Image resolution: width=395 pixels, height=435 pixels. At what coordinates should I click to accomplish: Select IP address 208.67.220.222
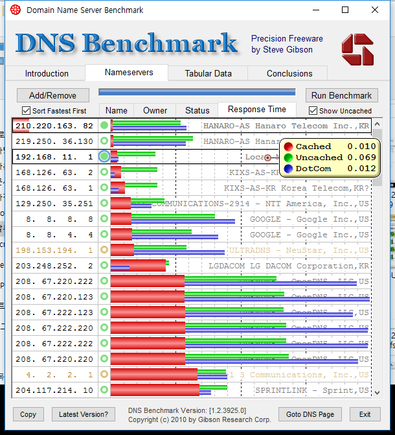click(54, 281)
